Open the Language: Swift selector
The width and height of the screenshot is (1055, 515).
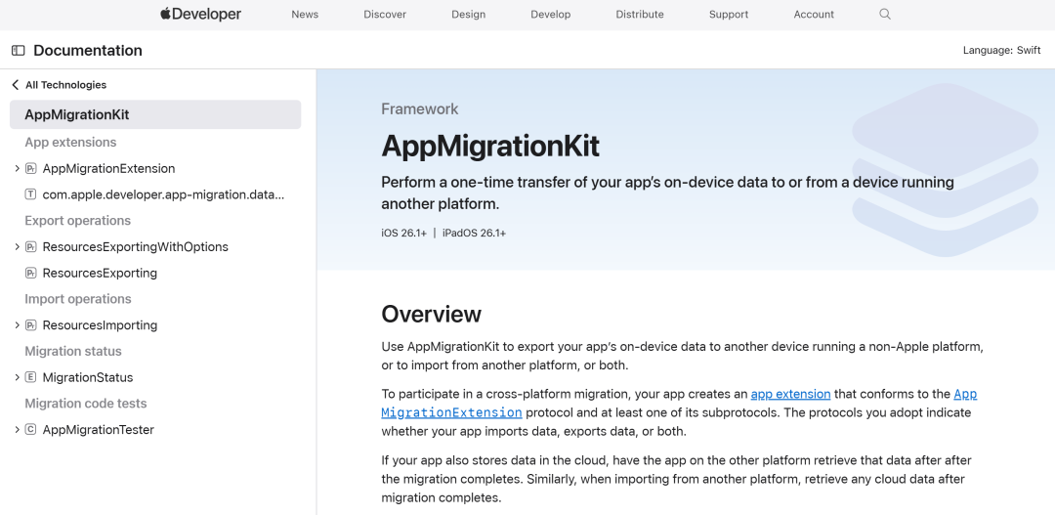tap(1001, 51)
